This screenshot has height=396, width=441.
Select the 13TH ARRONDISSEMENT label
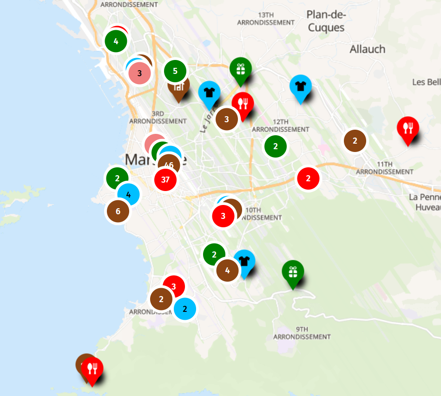[x=266, y=19]
